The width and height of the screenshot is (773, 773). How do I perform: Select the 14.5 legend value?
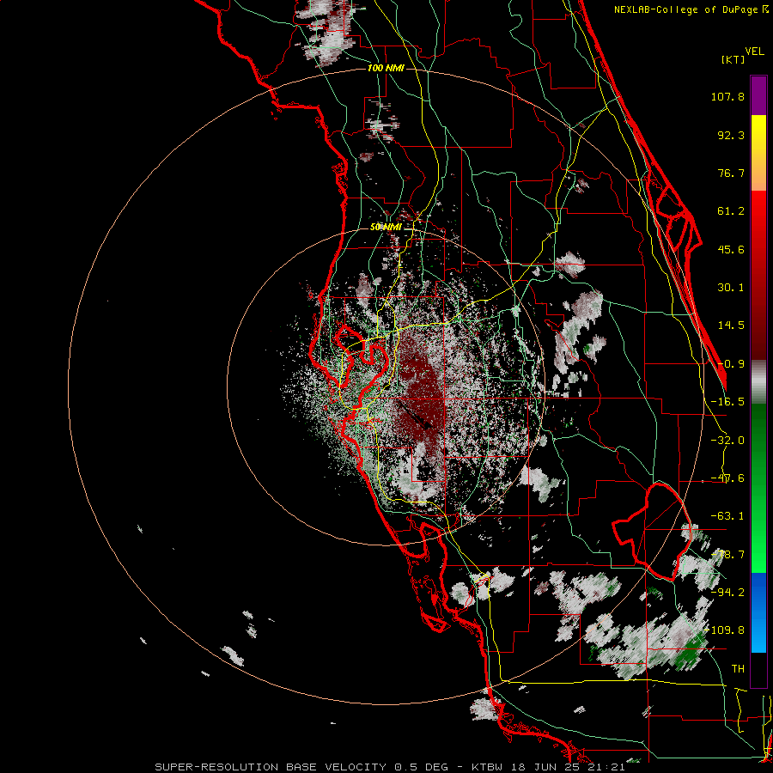coord(731,326)
